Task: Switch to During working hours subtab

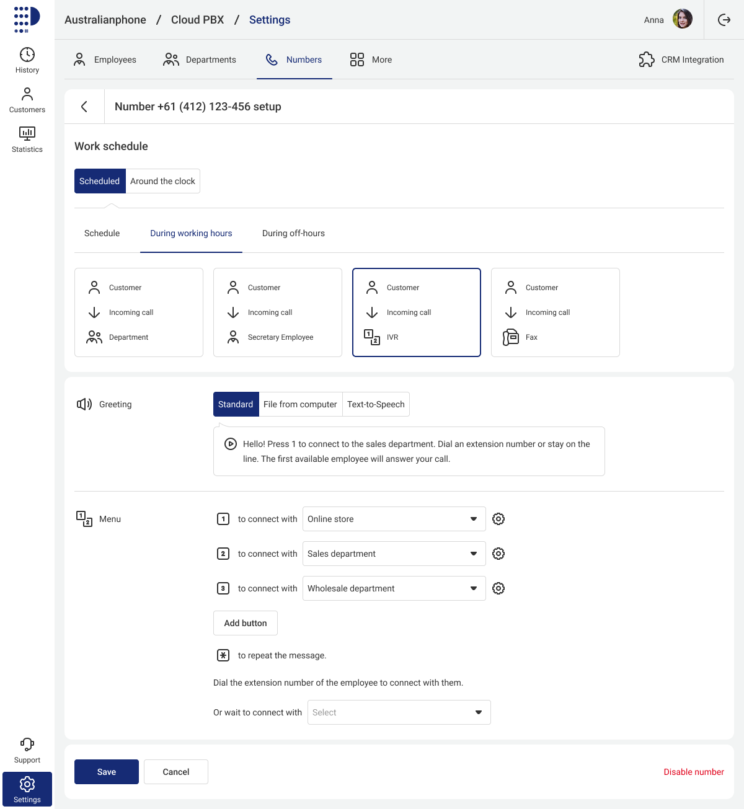Action: coord(191,233)
